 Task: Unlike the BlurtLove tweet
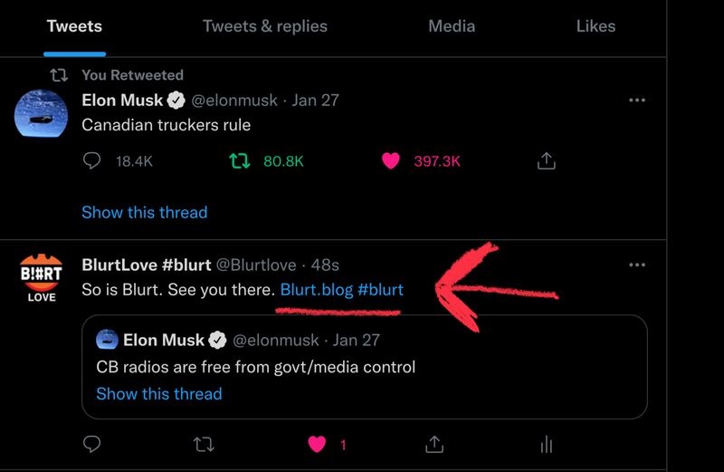[316, 444]
